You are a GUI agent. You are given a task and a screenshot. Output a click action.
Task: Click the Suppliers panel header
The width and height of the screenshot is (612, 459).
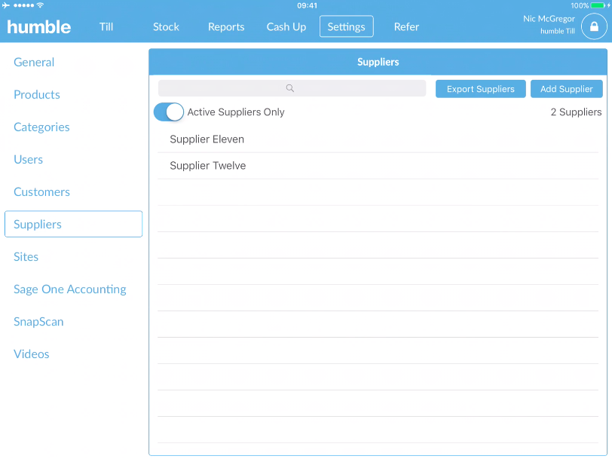[378, 62]
